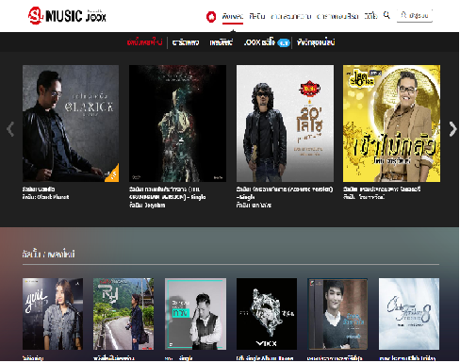460x363 pixels.
Task: Click the Acoustic Version album title link
Action: coord(285,193)
